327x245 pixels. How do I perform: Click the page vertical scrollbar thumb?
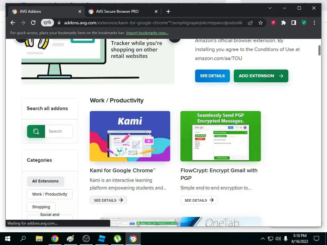(319, 50)
